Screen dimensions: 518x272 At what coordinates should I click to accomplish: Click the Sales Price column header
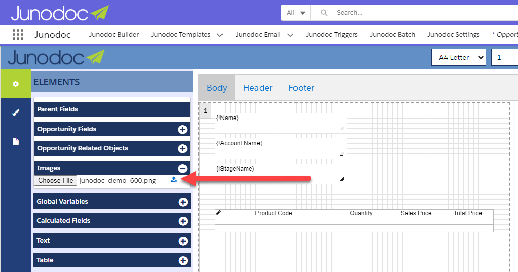(x=416, y=213)
